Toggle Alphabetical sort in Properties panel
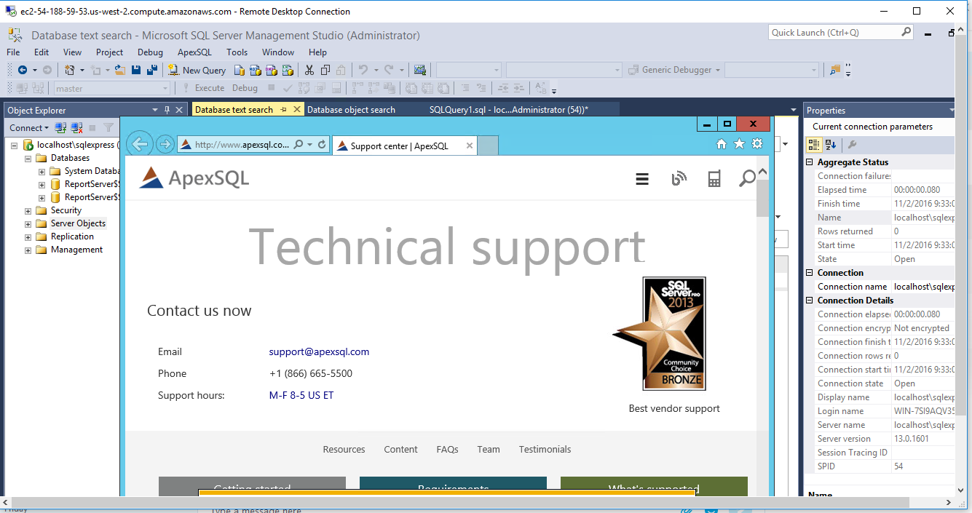972x513 pixels. pyautogui.click(x=831, y=145)
